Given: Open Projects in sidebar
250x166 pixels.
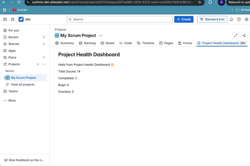Looking at the screenshot, I should 14,64.
